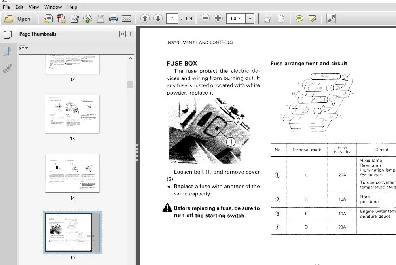Click the pane divider grip handle
The width and height of the screenshot is (396, 265).
(x=137, y=154)
